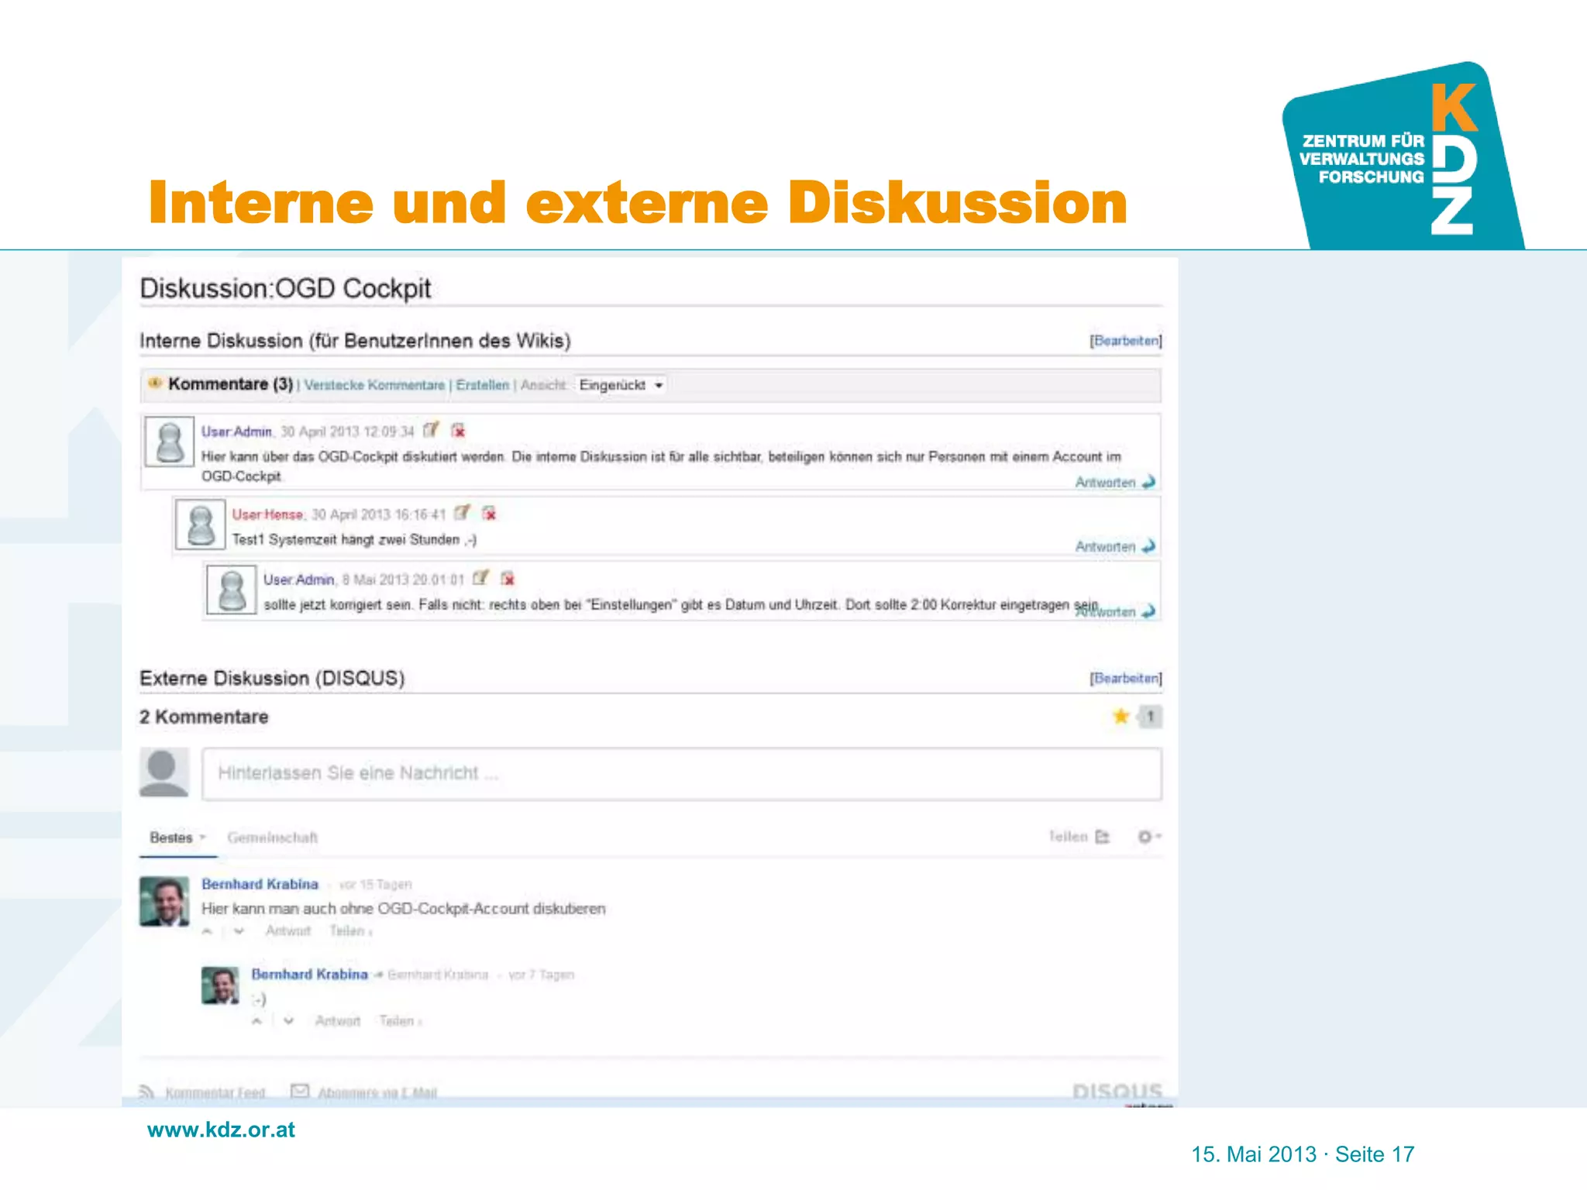The height and width of the screenshot is (1190, 1587).
Task: Click the email subscribe envelope icon
Action: 299,1091
